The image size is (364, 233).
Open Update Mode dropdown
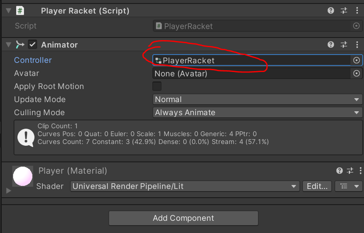click(x=258, y=99)
